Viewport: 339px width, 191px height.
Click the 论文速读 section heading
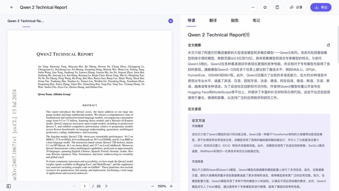click(194, 109)
